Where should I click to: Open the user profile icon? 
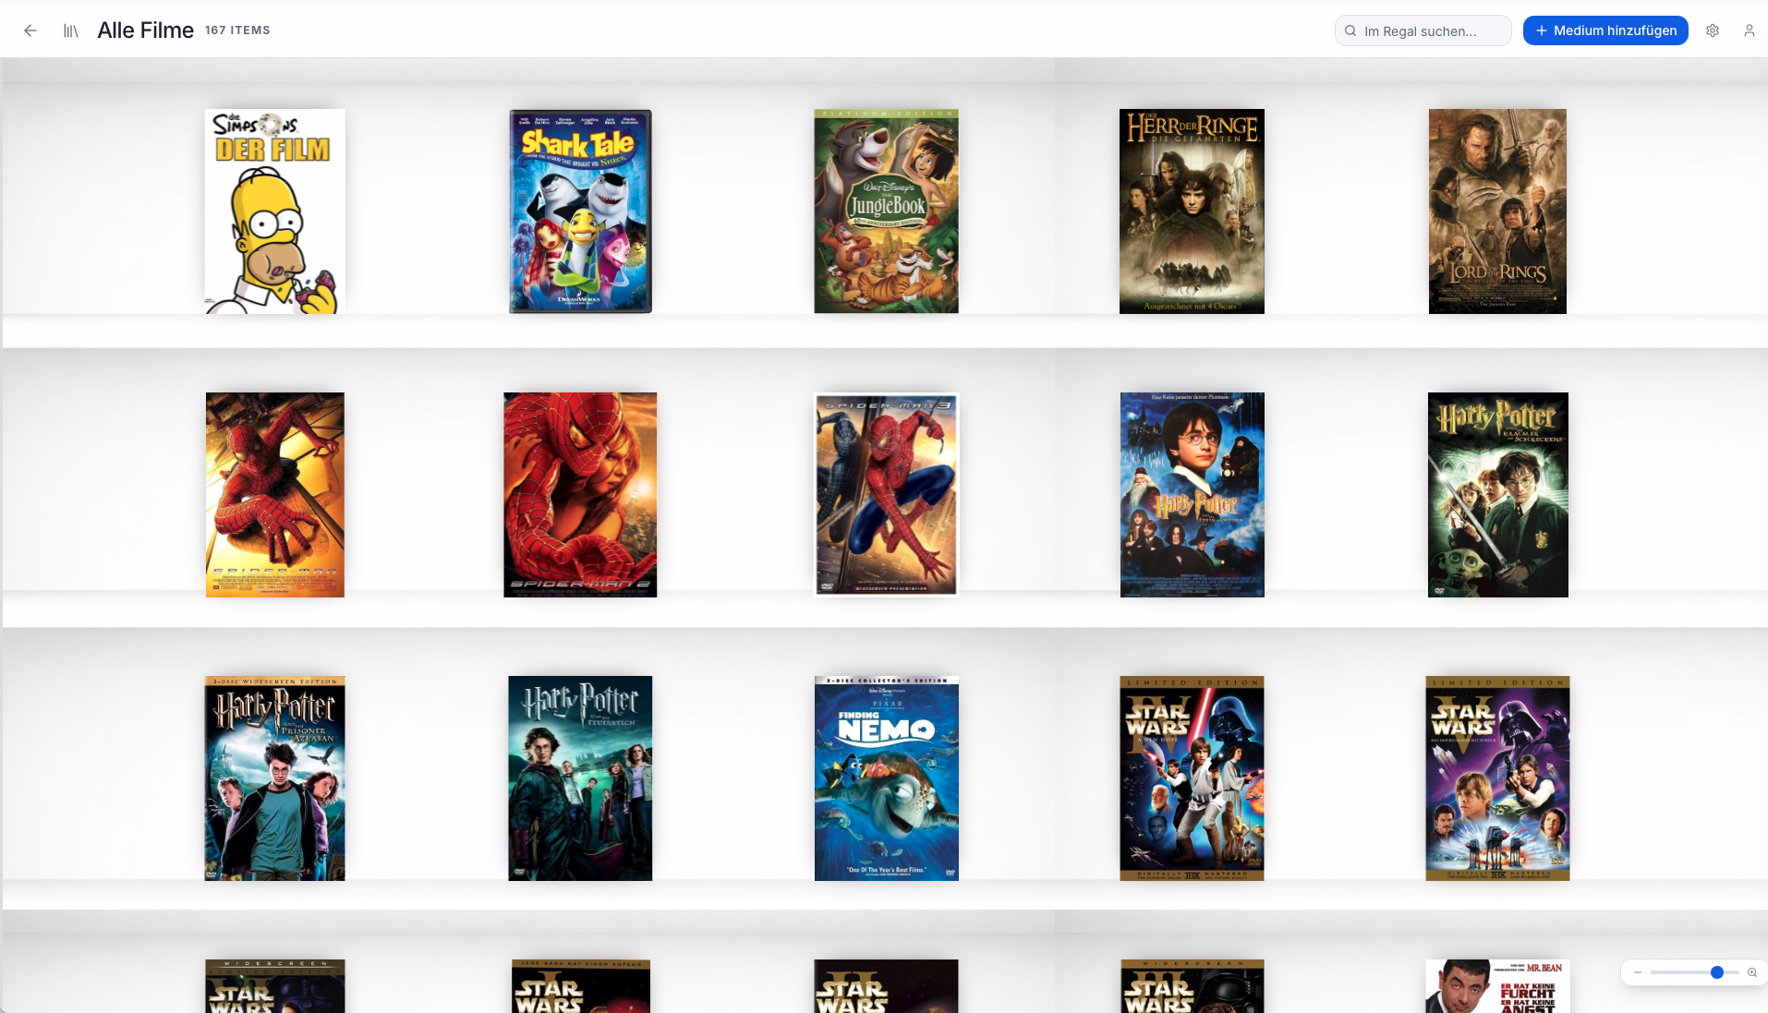(1750, 30)
